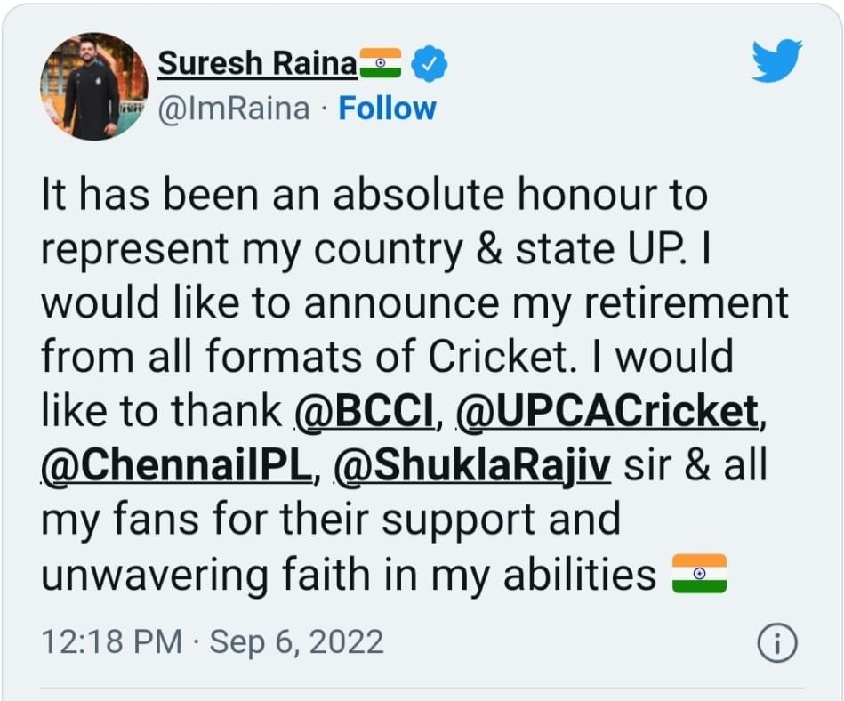Follow Suresh Raina's account
This screenshot has width=844, height=701.
point(388,109)
